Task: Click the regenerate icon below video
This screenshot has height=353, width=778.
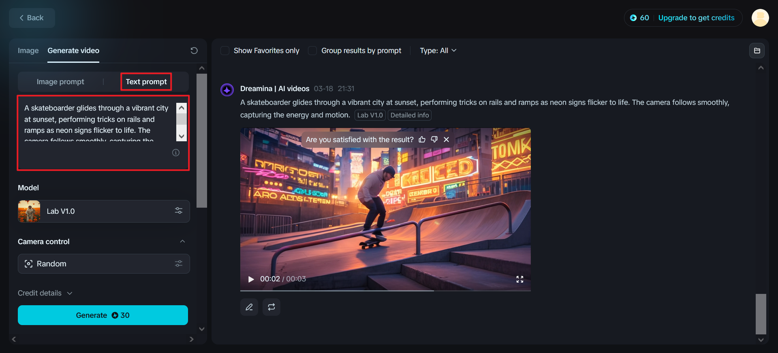Action: coord(271,307)
